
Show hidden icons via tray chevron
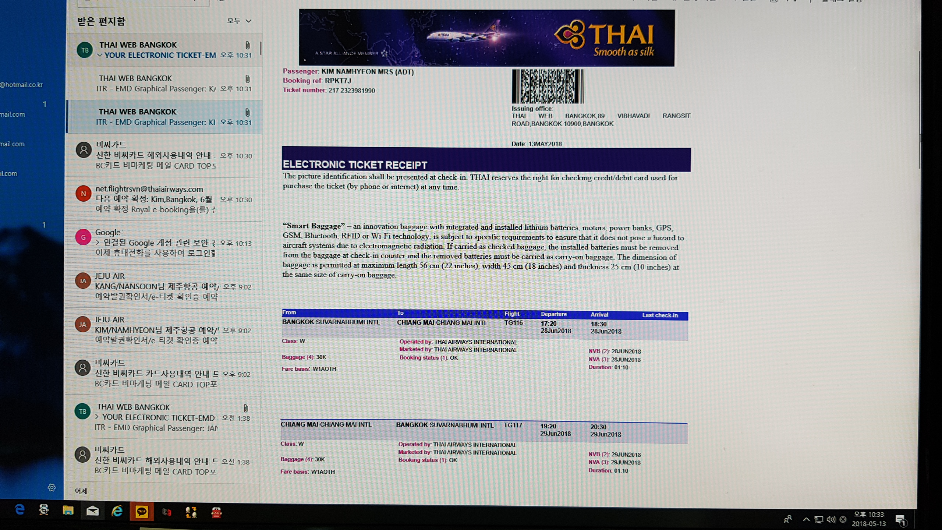coord(806,519)
